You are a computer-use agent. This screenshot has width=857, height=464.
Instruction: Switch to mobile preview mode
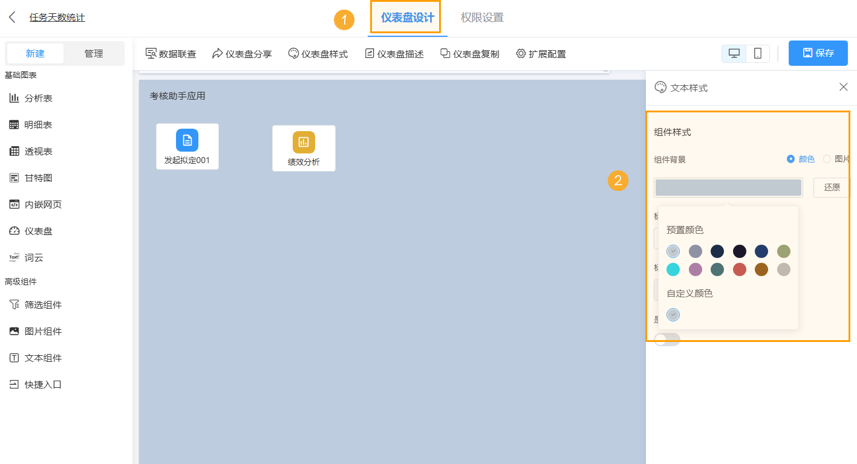point(757,53)
